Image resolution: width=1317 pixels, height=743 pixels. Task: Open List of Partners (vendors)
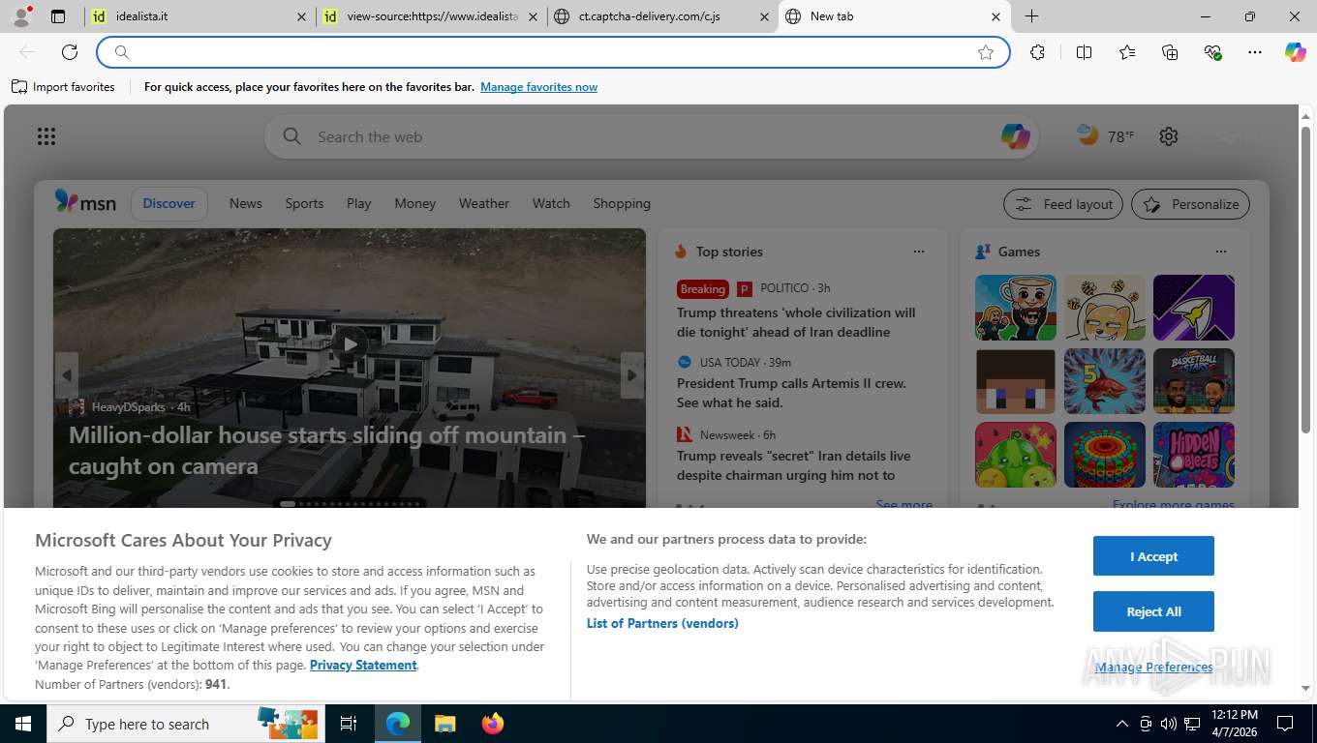pyautogui.click(x=662, y=623)
